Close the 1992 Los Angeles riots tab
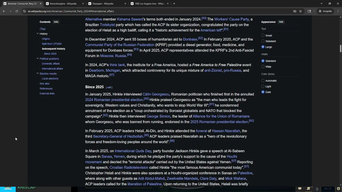342x192 pixels. [168, 4]
